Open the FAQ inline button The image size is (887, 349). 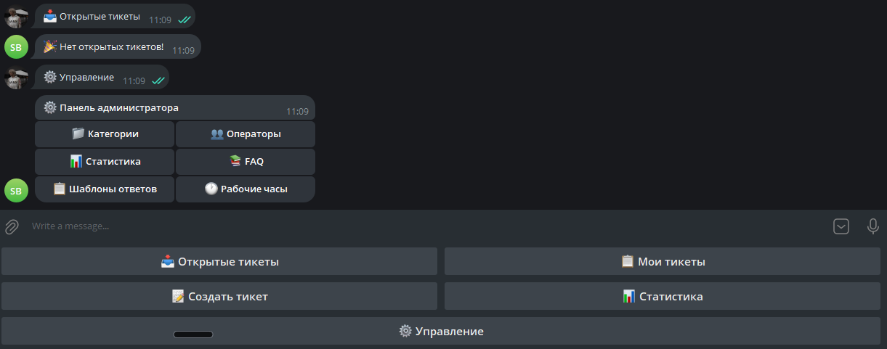coord(246,162)
